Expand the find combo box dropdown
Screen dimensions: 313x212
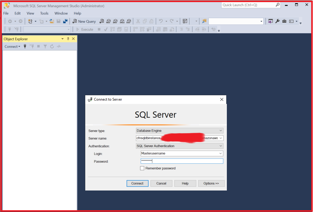261,21
